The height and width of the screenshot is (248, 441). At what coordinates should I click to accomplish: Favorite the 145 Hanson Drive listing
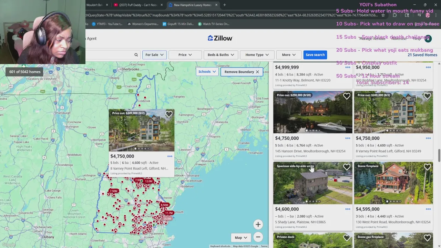347,96
